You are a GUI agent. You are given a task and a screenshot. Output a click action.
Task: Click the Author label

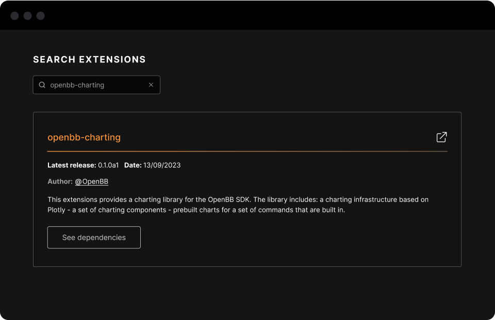(60, 181)
